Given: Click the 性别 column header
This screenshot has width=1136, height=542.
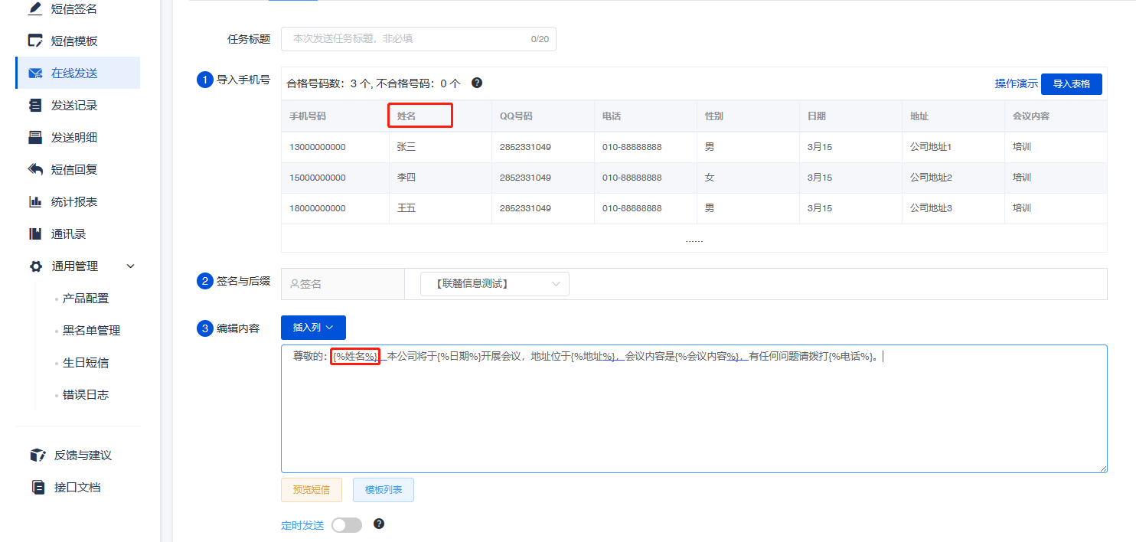Looking at the screenshot, I should coord(748,116).
